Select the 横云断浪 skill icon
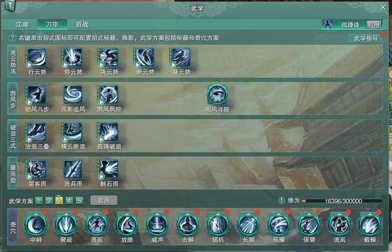 tap(73, 132)
